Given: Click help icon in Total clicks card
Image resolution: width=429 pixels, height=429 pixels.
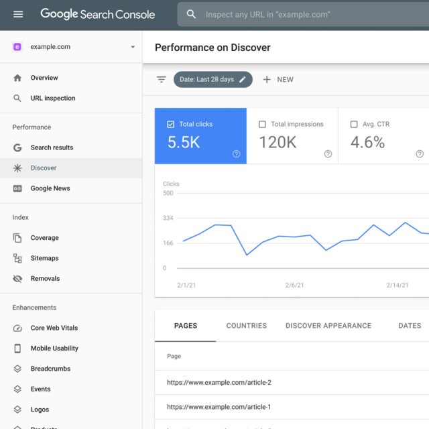Looking at the screenshot, I should click(236, 154).
